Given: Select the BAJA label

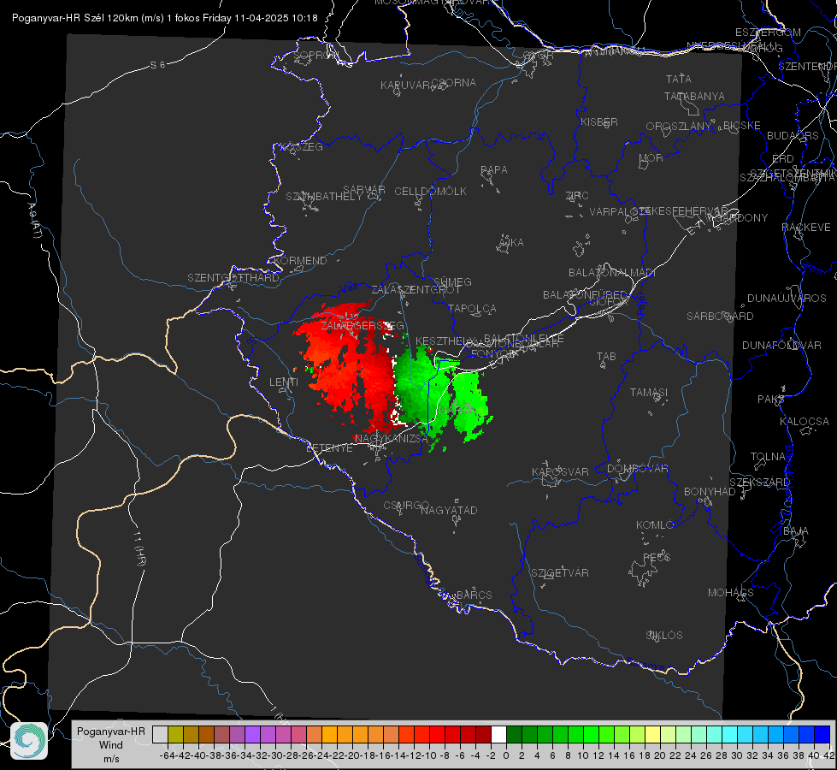Looking at the screenshot, I should point(796,531).
